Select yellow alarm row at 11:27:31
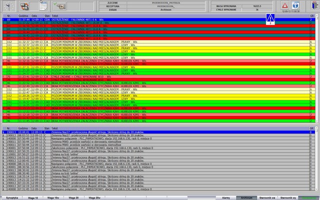Screen dimensions: 320x200 (159, 67)
